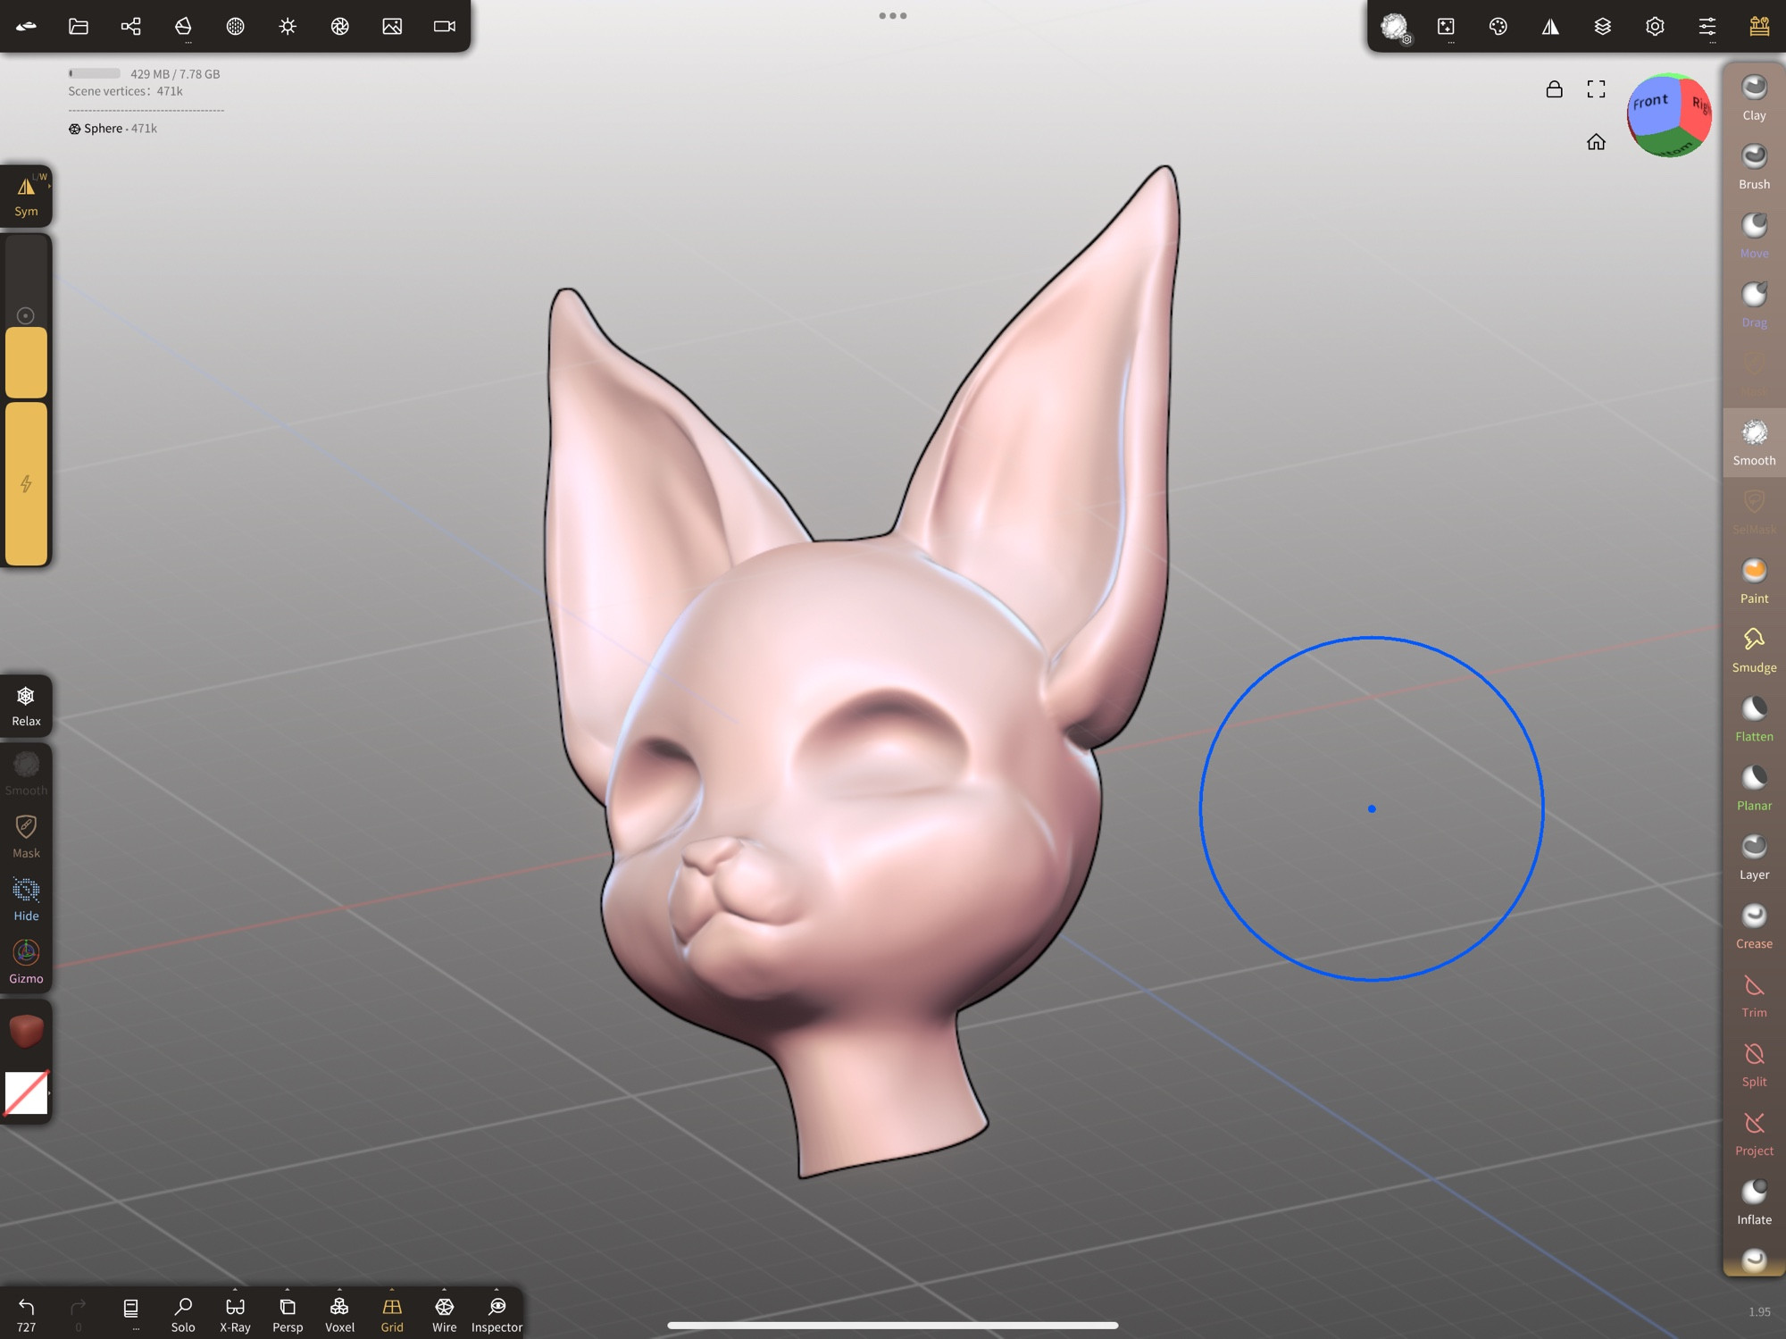Viewport: 1786px width, 1339px height.
Task: Open the Post process menu
Action: click(339, 27)
